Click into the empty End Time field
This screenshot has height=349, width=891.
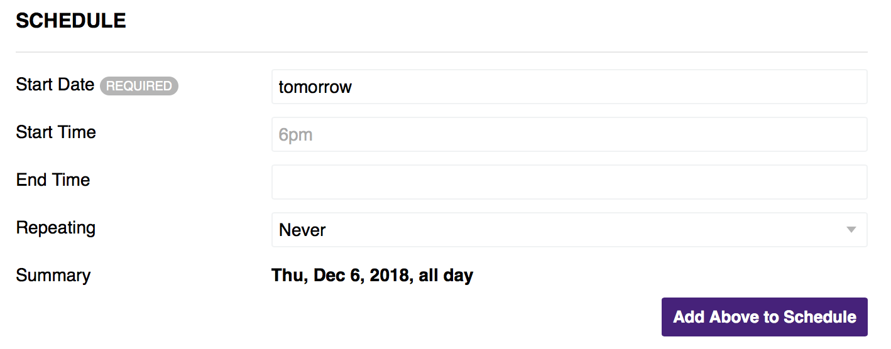click(569, 182)
